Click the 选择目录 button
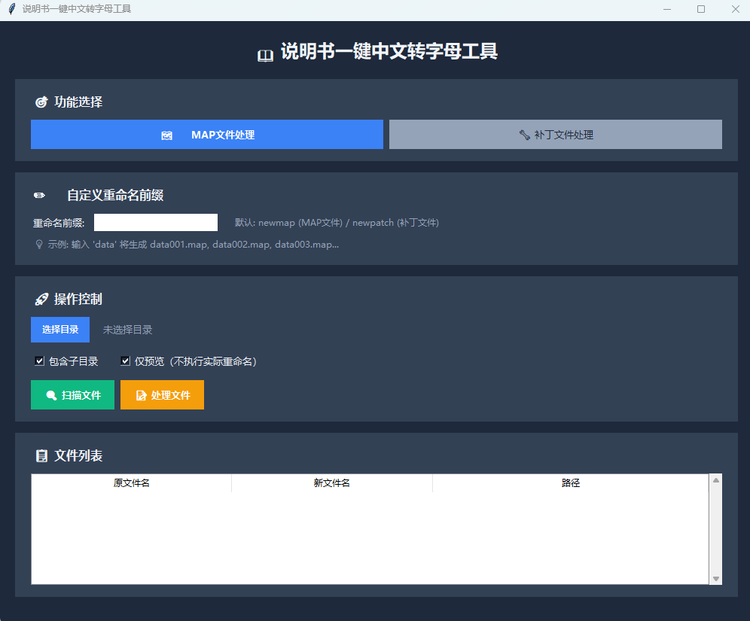The width and height of the screenshot is (750, 621). click(60, 329)
